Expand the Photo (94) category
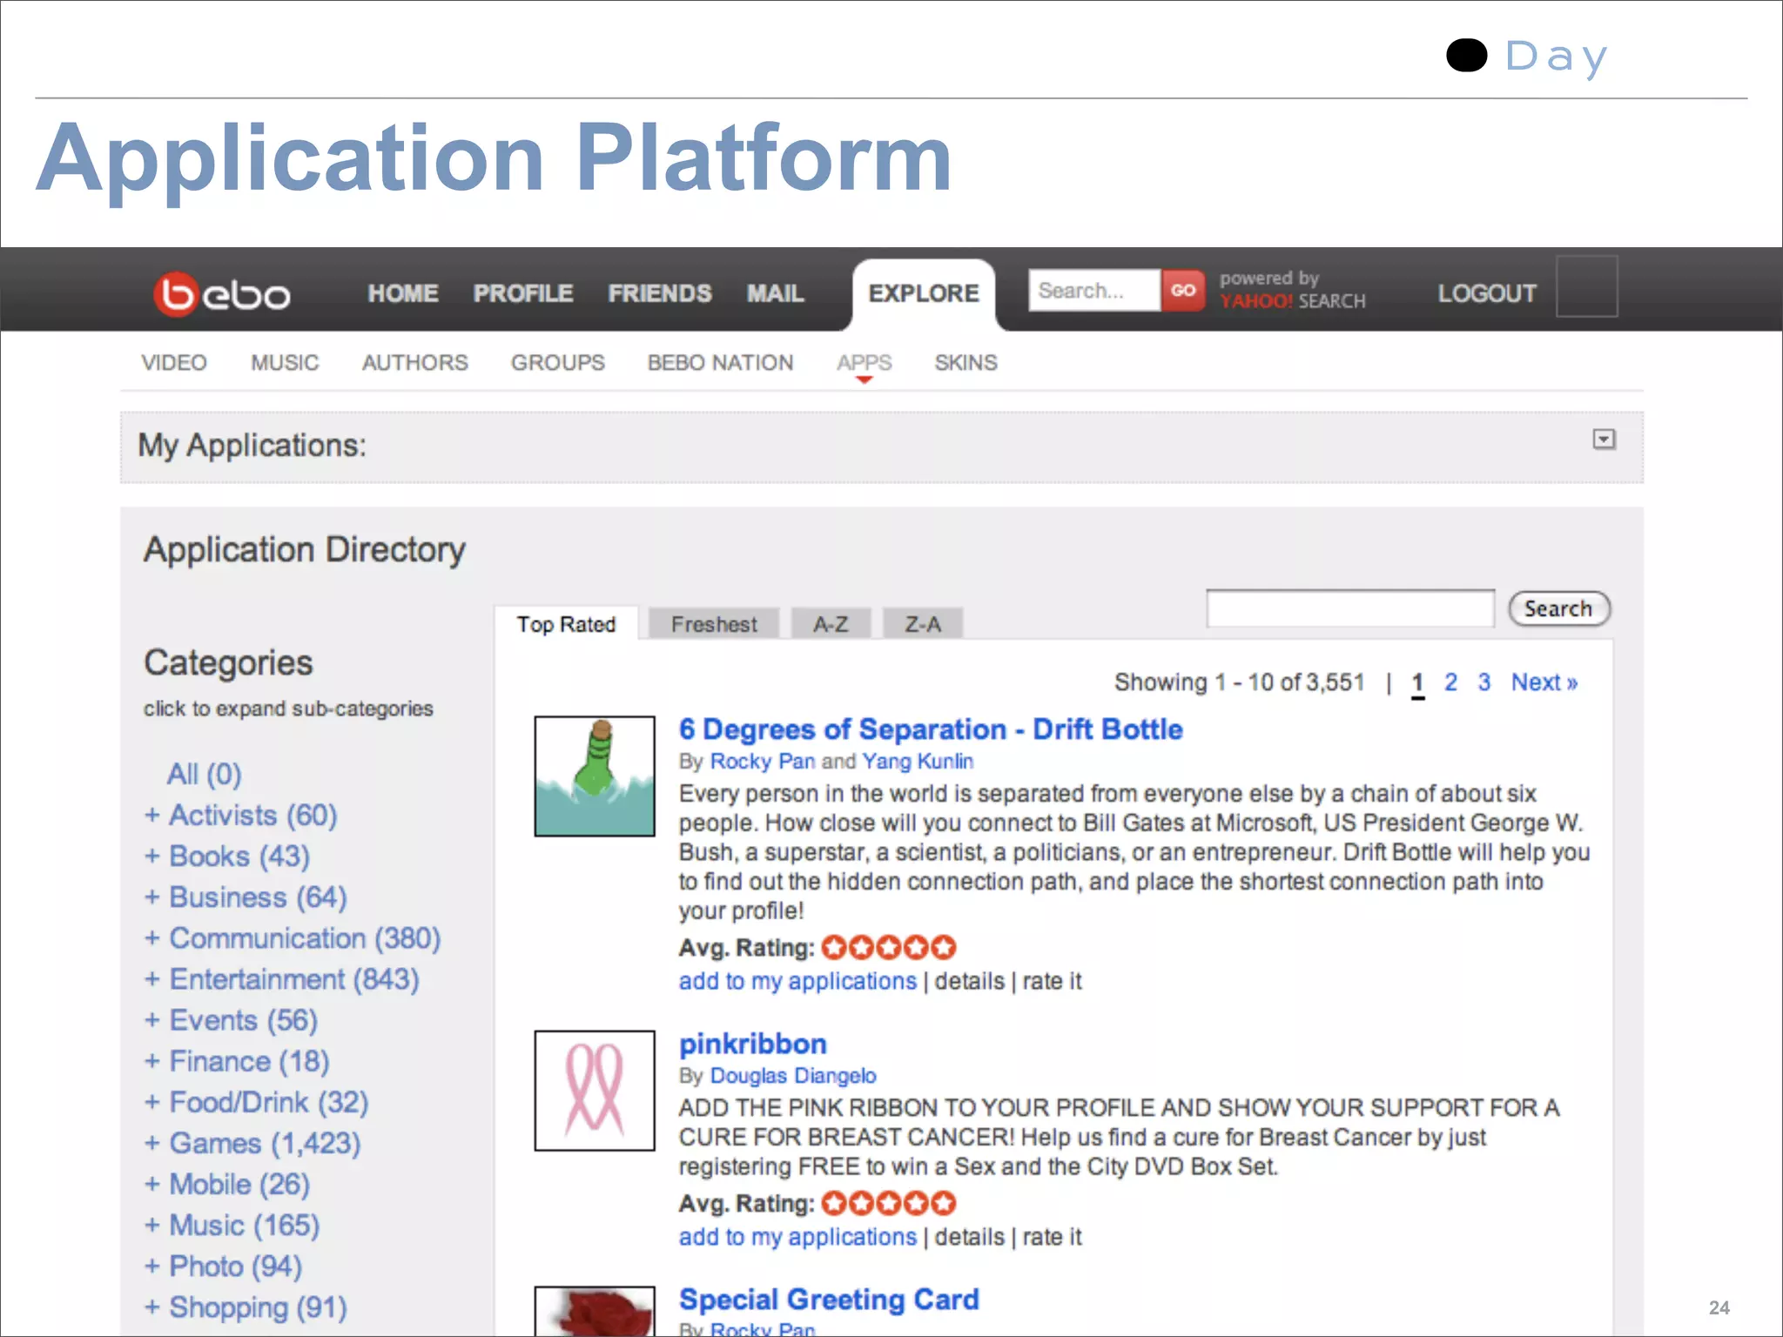 (224, 1266)
